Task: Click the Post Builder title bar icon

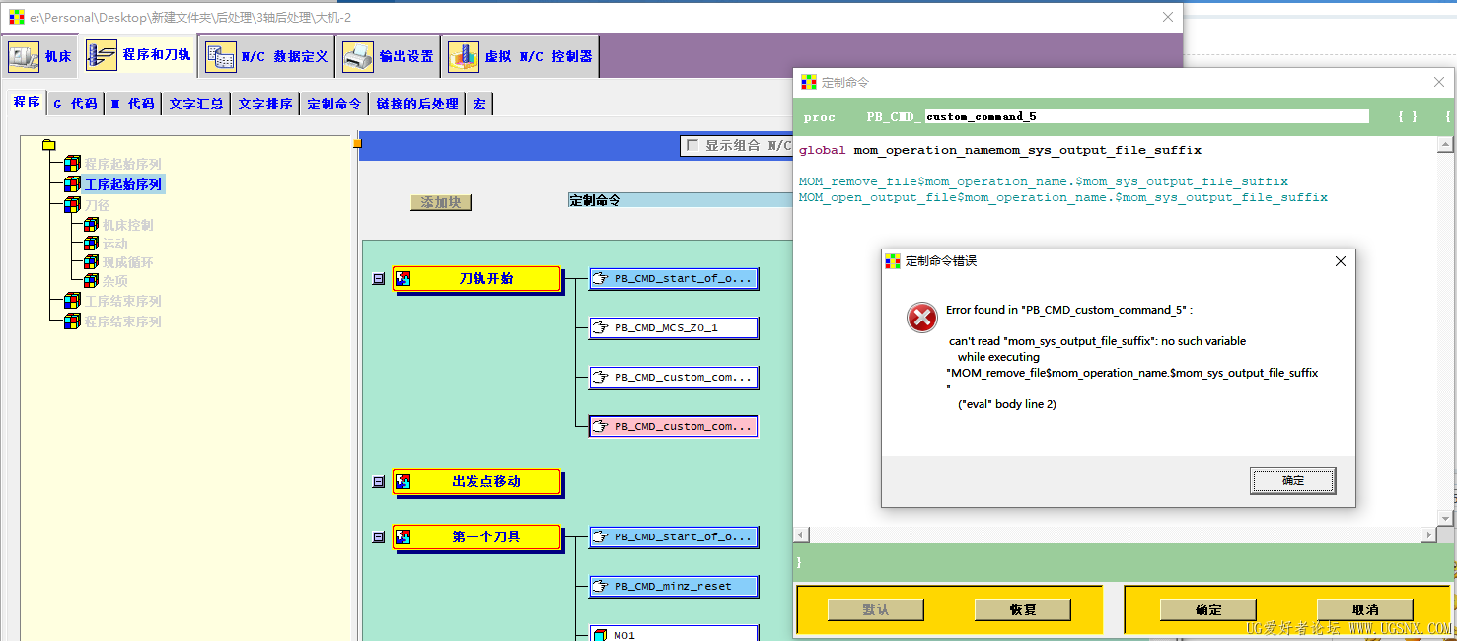Action: click(17, 17)
